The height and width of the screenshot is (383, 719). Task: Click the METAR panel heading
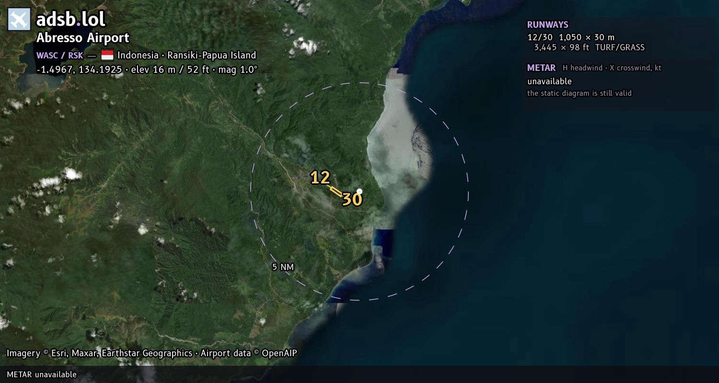click(x=541, y=68)
